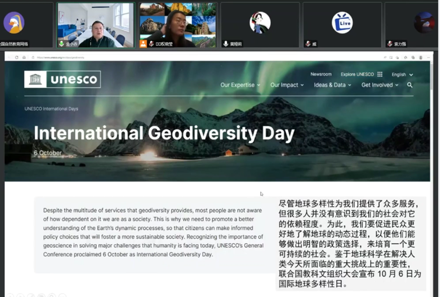Click the UNESCO logo in the header
Screen dimensions: 440x297
coord(62,79)
